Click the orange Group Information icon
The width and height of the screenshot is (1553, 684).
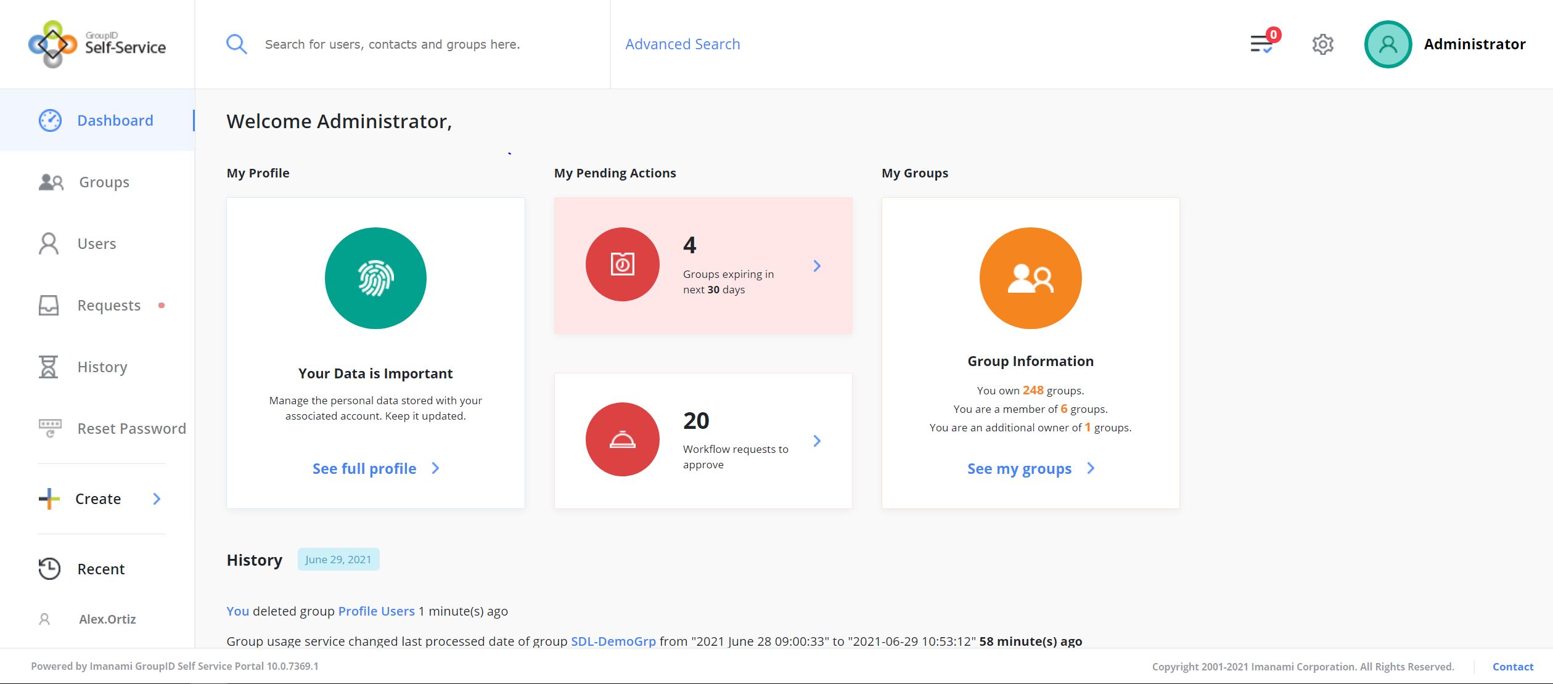pyautogui.click(x=1030, y=278)
